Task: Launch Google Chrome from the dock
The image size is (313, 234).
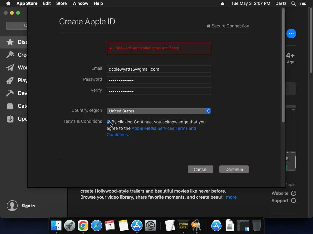Action: click(x=83, y=225)
